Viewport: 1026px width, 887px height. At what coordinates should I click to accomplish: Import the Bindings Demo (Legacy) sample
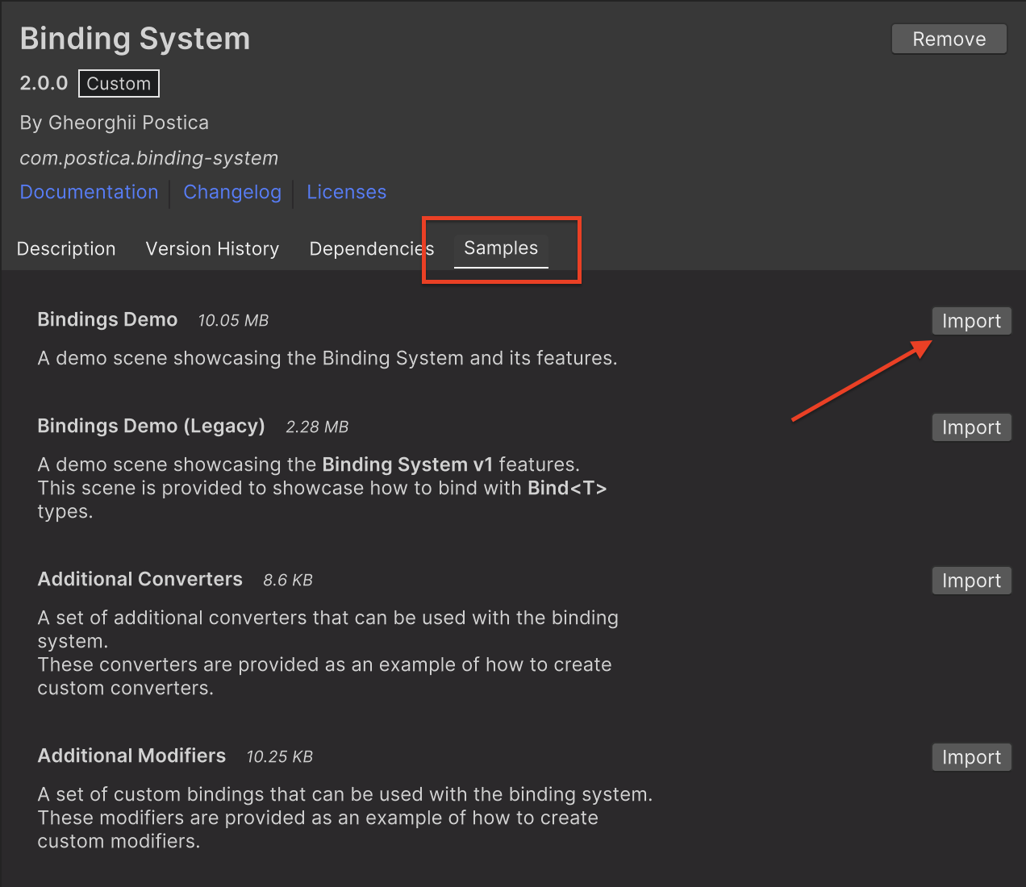click(x=971, y=427)
